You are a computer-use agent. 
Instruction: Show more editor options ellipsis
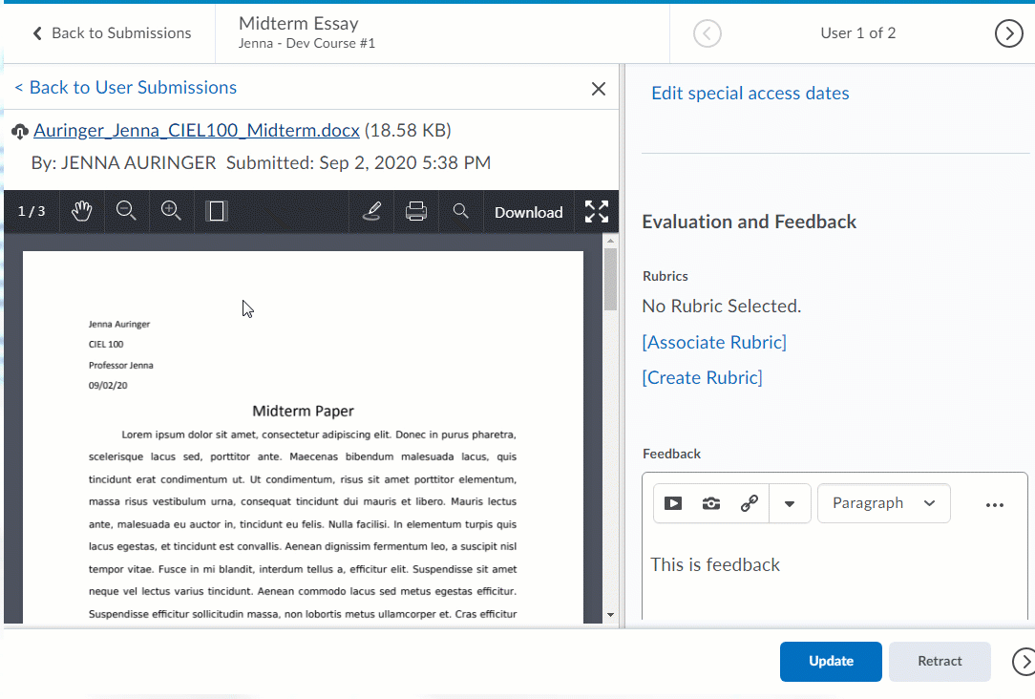[x=995, y=505]
